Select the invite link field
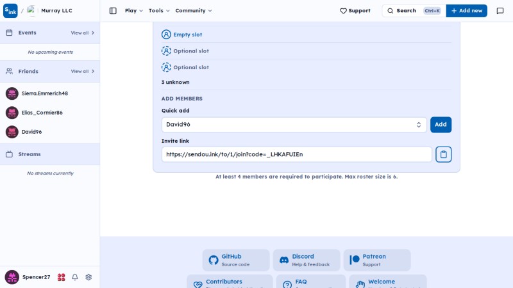The width and height of the screenshot is (513, 288). [x=297, y=154]
